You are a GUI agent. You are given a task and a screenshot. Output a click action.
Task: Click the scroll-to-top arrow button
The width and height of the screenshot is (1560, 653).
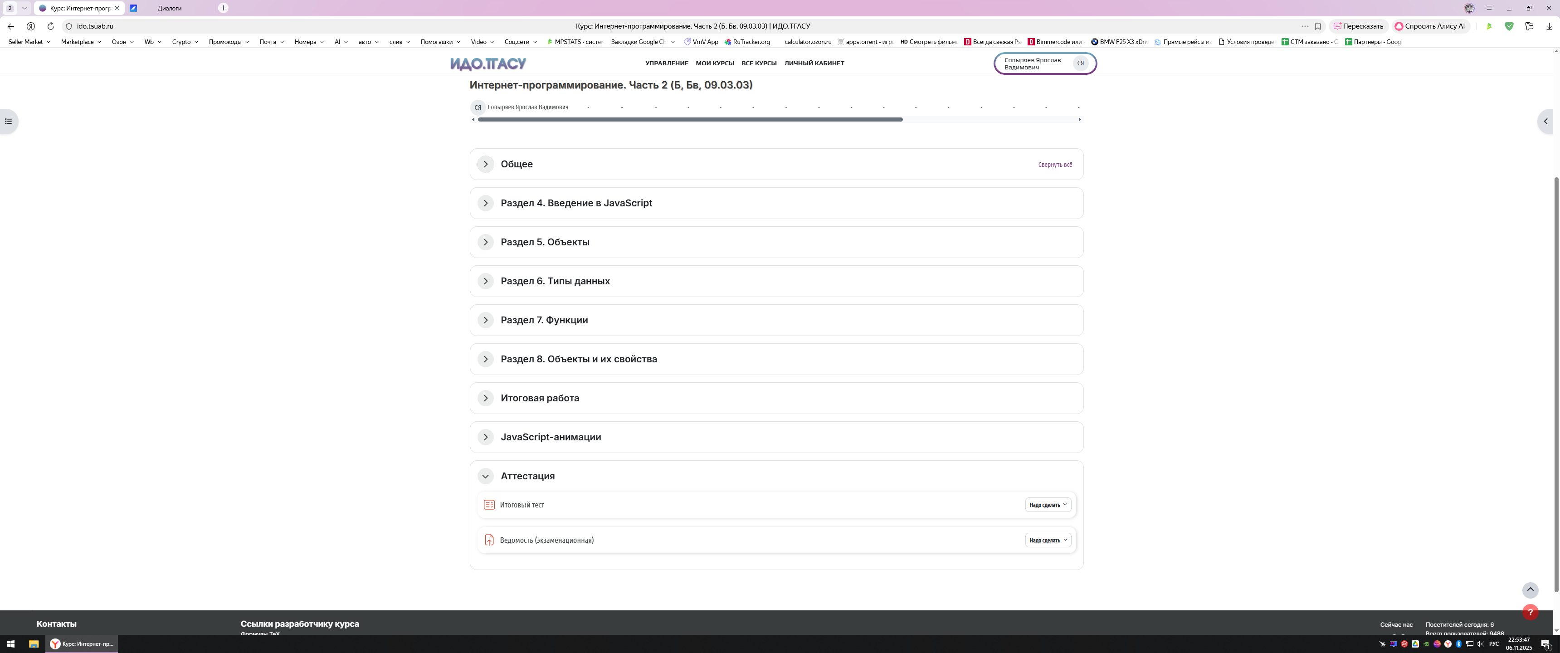coord(1530,590)
